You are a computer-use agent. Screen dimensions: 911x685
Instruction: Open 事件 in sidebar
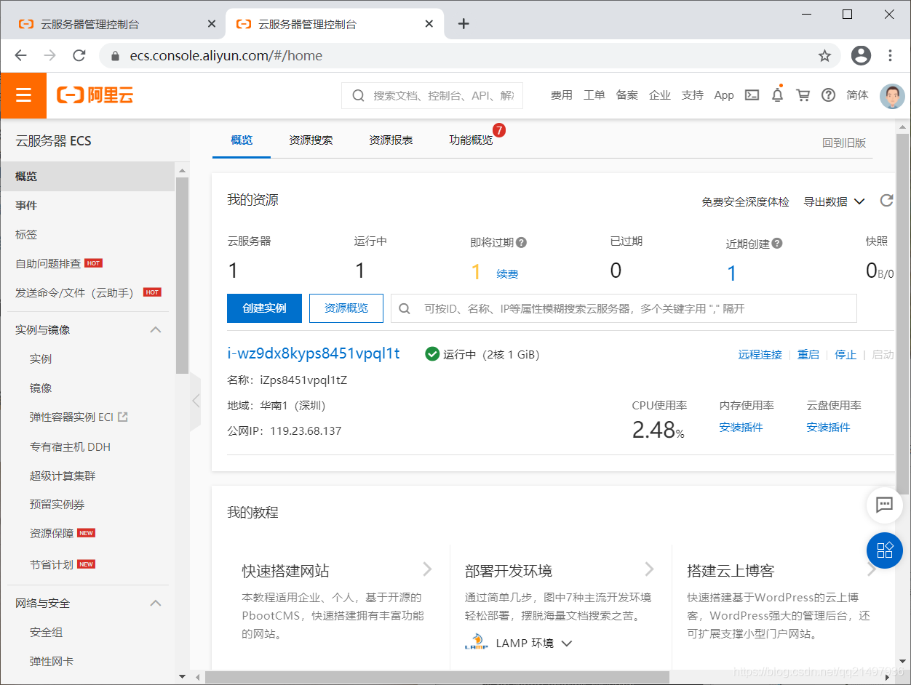click(26, 206)
